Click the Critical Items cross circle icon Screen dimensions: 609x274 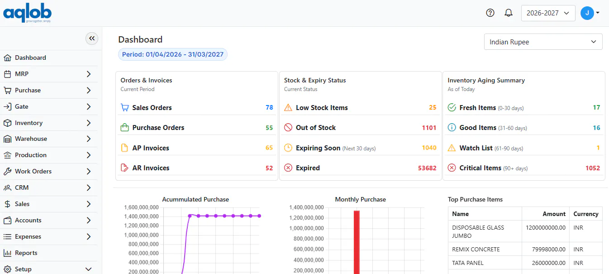tap(452, 168)
